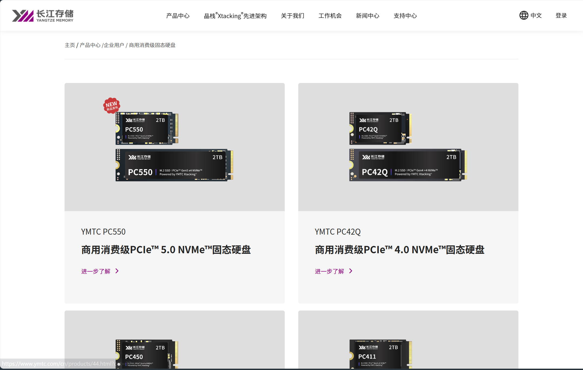Go to 主页 in the breadcrumb
This screenshot has width=583, height=370.
coord(70,45)
